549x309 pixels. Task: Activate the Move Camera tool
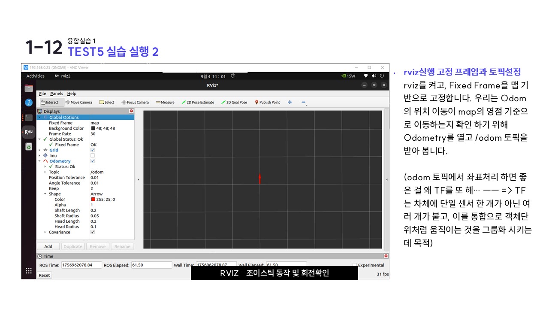click(x=79, y=102)
